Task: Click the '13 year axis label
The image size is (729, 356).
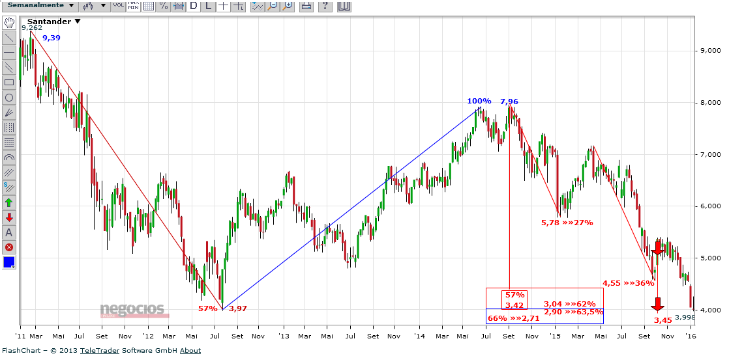Action: 284,336
